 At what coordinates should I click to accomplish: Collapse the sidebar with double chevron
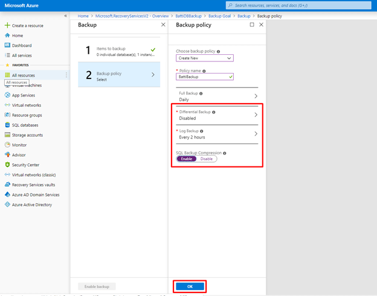(x=66, y=16)
